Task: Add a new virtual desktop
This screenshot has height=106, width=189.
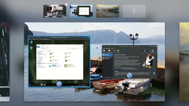Action: (134, 11)
